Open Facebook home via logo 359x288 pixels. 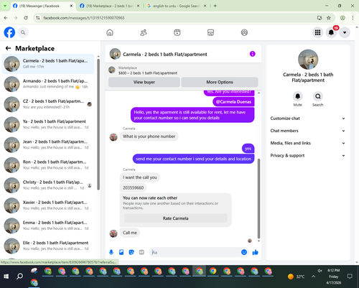9,32
